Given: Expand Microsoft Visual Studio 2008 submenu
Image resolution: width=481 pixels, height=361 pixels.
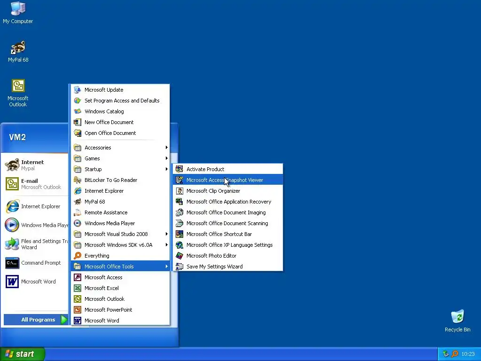Looking at the screenshot, I should (120, 234).
